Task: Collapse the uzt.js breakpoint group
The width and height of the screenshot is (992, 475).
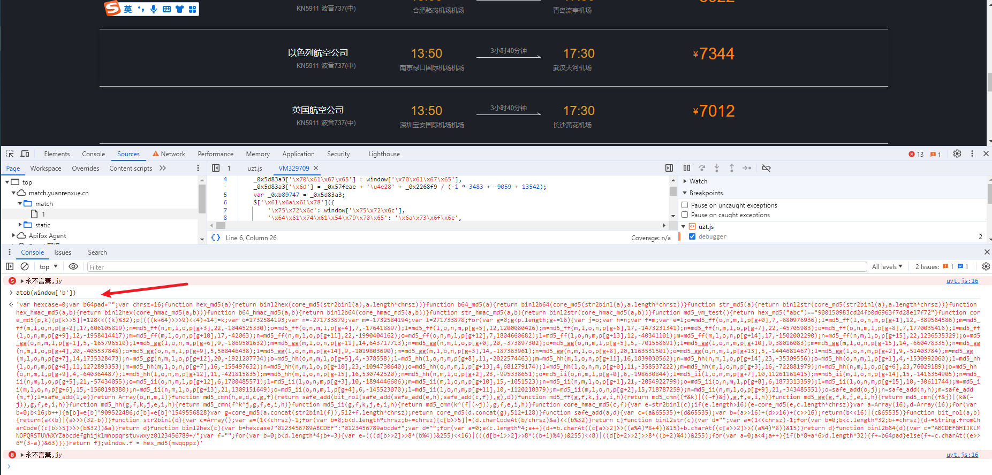Action: click(684, 227)
